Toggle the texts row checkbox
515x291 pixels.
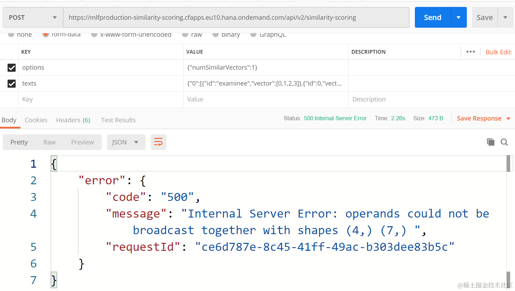tap(12, 83)
